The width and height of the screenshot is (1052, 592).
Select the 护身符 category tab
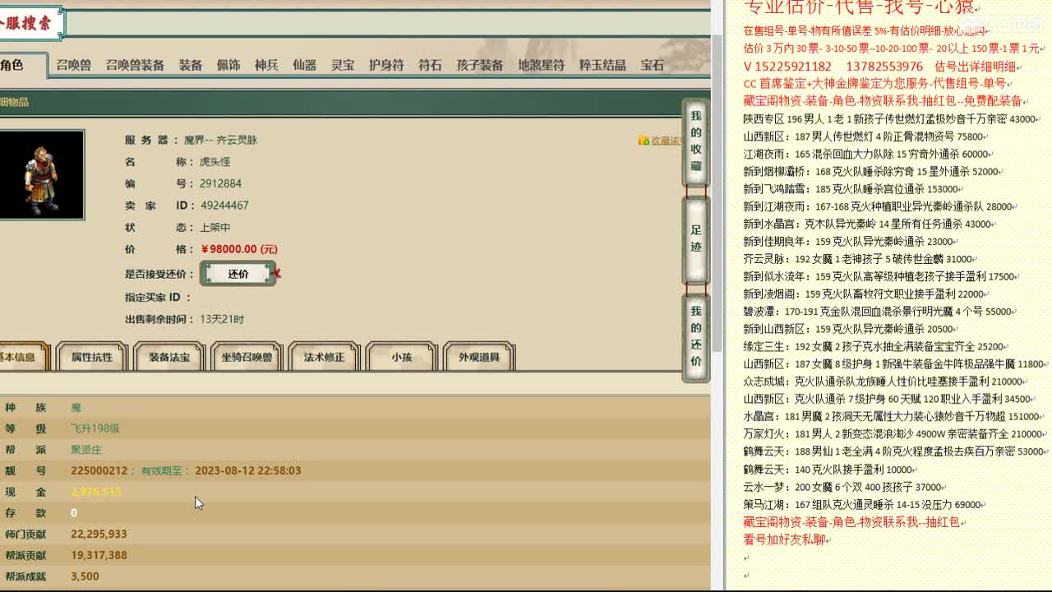click(x=386, y=65)
